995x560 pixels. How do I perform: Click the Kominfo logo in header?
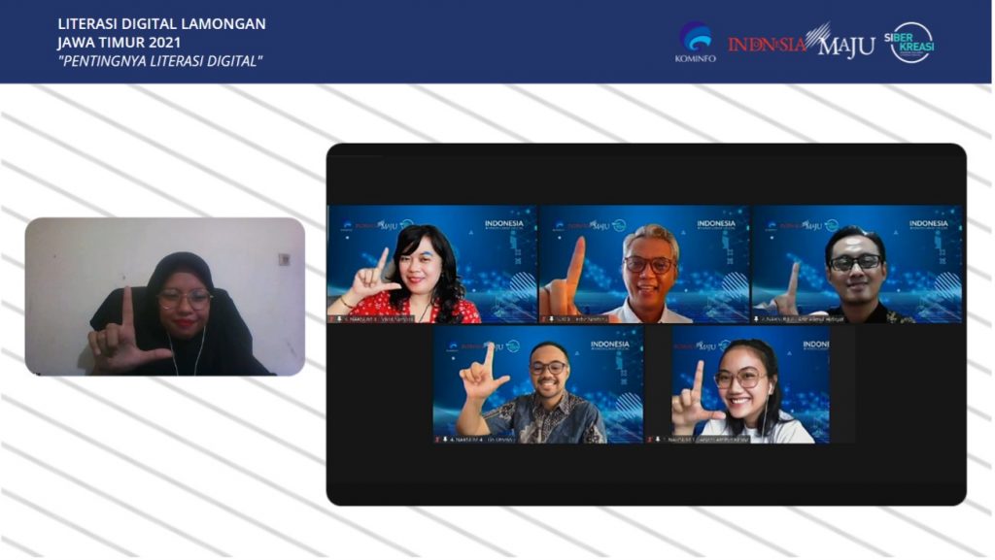pyautogui.click(x=695, y=42)
